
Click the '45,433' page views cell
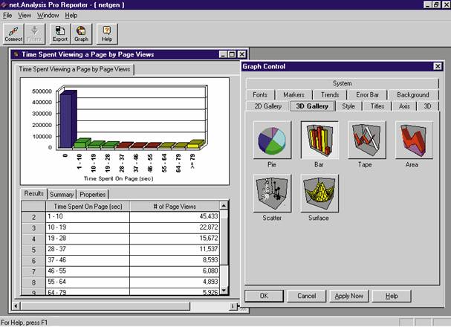click(175, 217)
